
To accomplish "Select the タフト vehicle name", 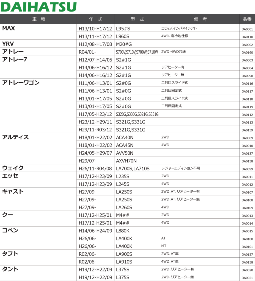I will pyautogui.click(x=10, y=254).
